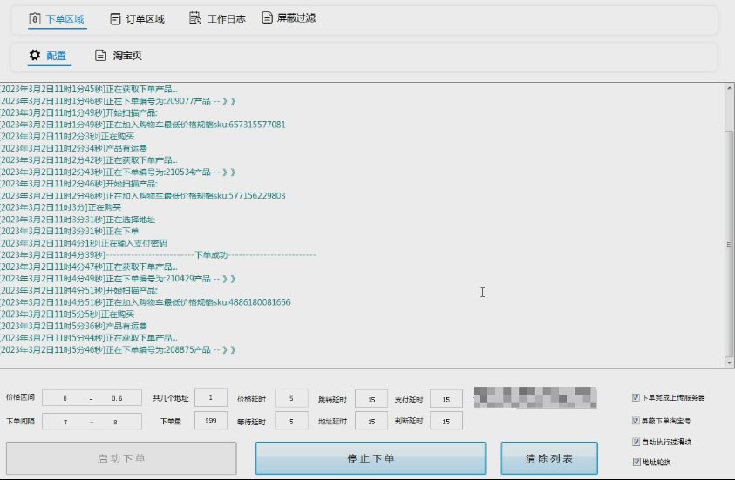The height and width of the screenshot is (480, 735).
Task: Click the 清除列表 button
Action: click(549, 458)
